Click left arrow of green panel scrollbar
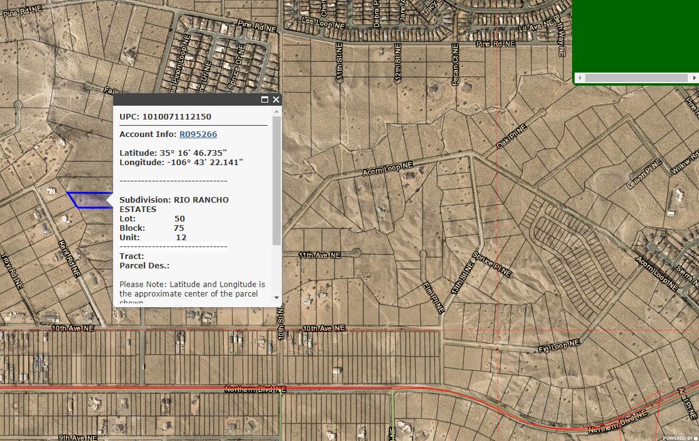Screen dimensions: 699x441 580,78
